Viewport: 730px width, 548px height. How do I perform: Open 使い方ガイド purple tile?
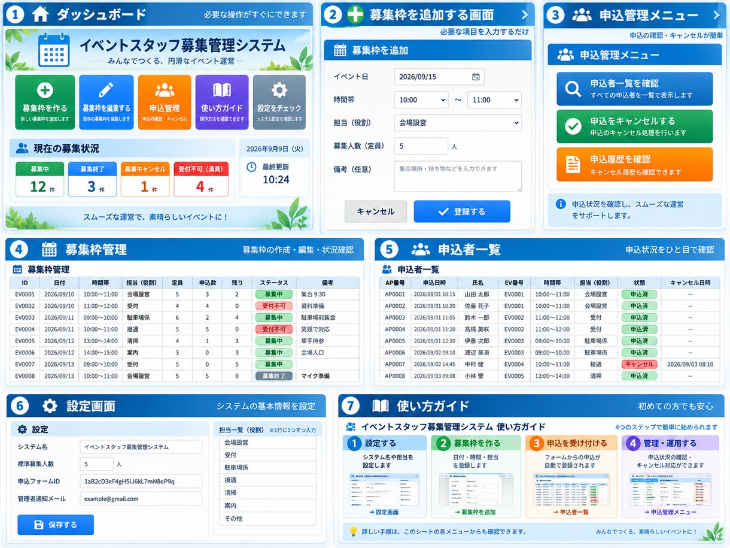(x=222, y=102)
